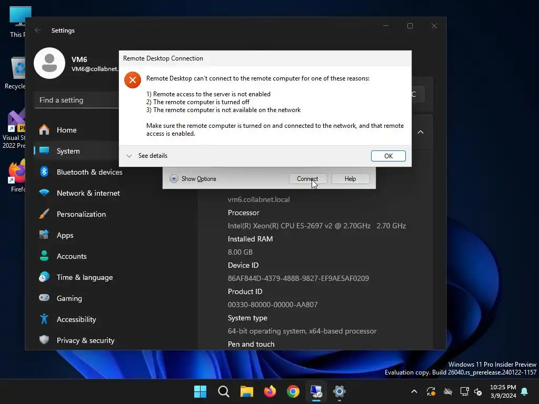Click the 8.00 GB RAM value
The height and width of the screenshot is (404, 539).
pyautogui.click(x=240, y=252)
